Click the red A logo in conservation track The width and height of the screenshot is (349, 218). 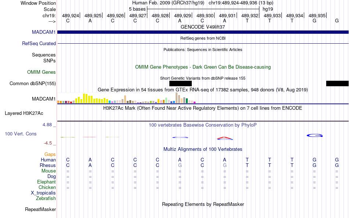224,138
